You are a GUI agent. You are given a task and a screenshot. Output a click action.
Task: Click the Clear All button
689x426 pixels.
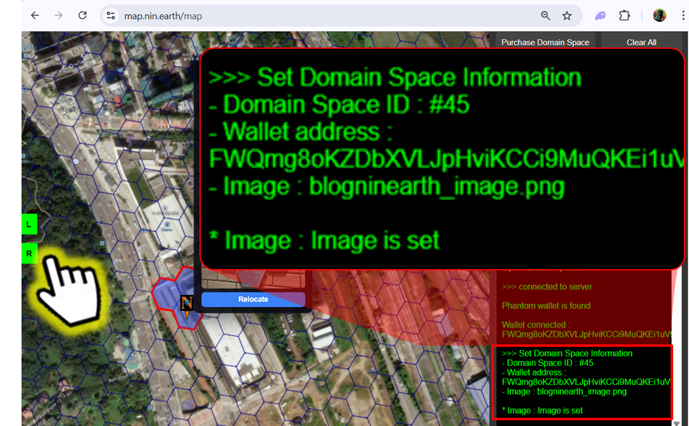point(641,42)
